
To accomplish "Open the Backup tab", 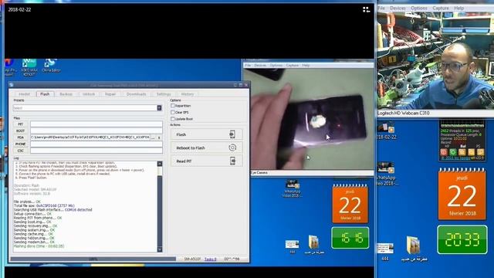I will click(66, 94).
